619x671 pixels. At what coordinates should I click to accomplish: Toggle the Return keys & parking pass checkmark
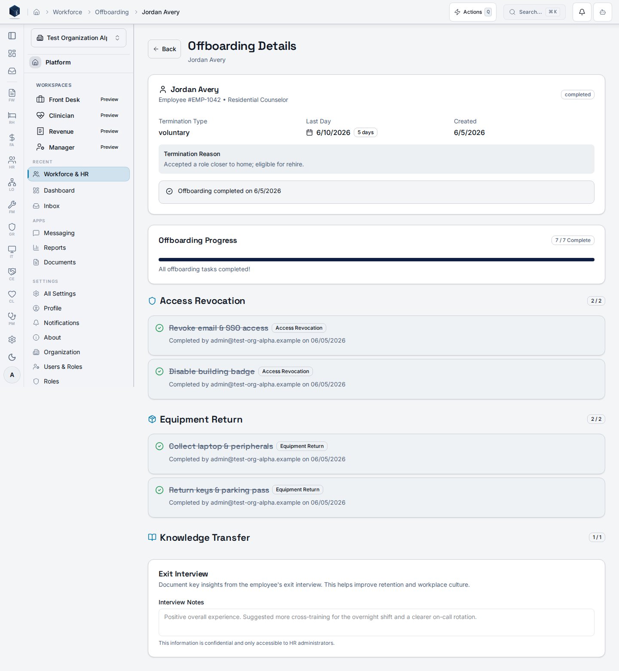[x=159, y=490]
